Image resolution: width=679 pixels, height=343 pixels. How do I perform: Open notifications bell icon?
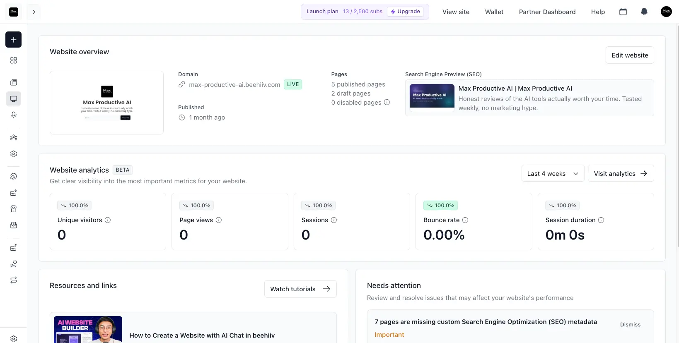point(644,12)
